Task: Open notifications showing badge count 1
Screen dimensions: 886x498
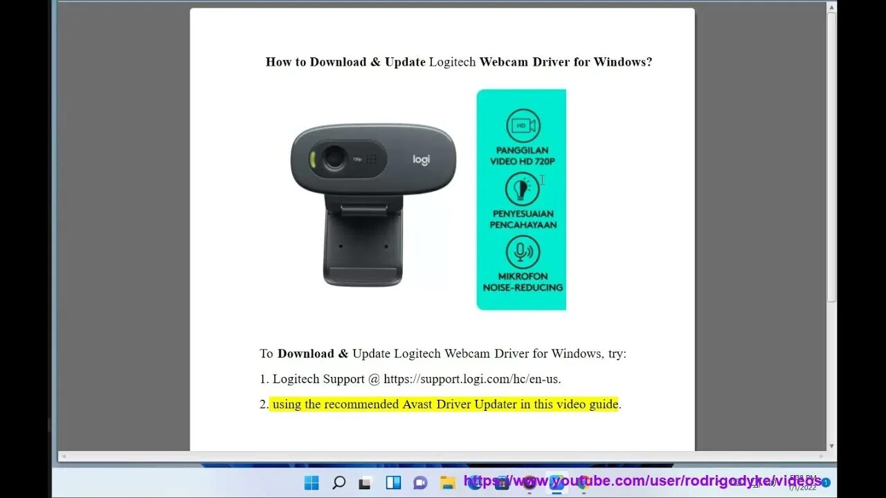Action: pyautogui.click(x=826, y=482)
